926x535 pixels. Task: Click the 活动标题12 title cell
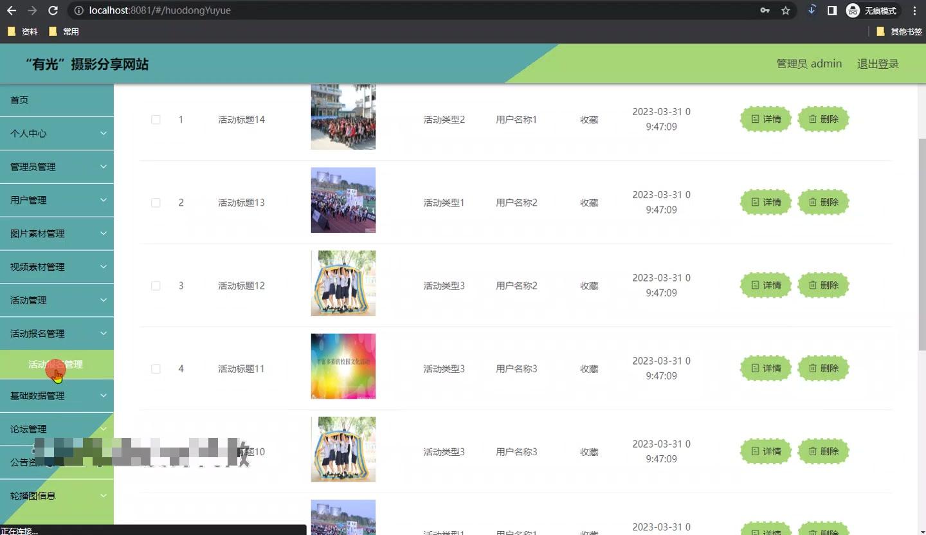click(241, 286)
